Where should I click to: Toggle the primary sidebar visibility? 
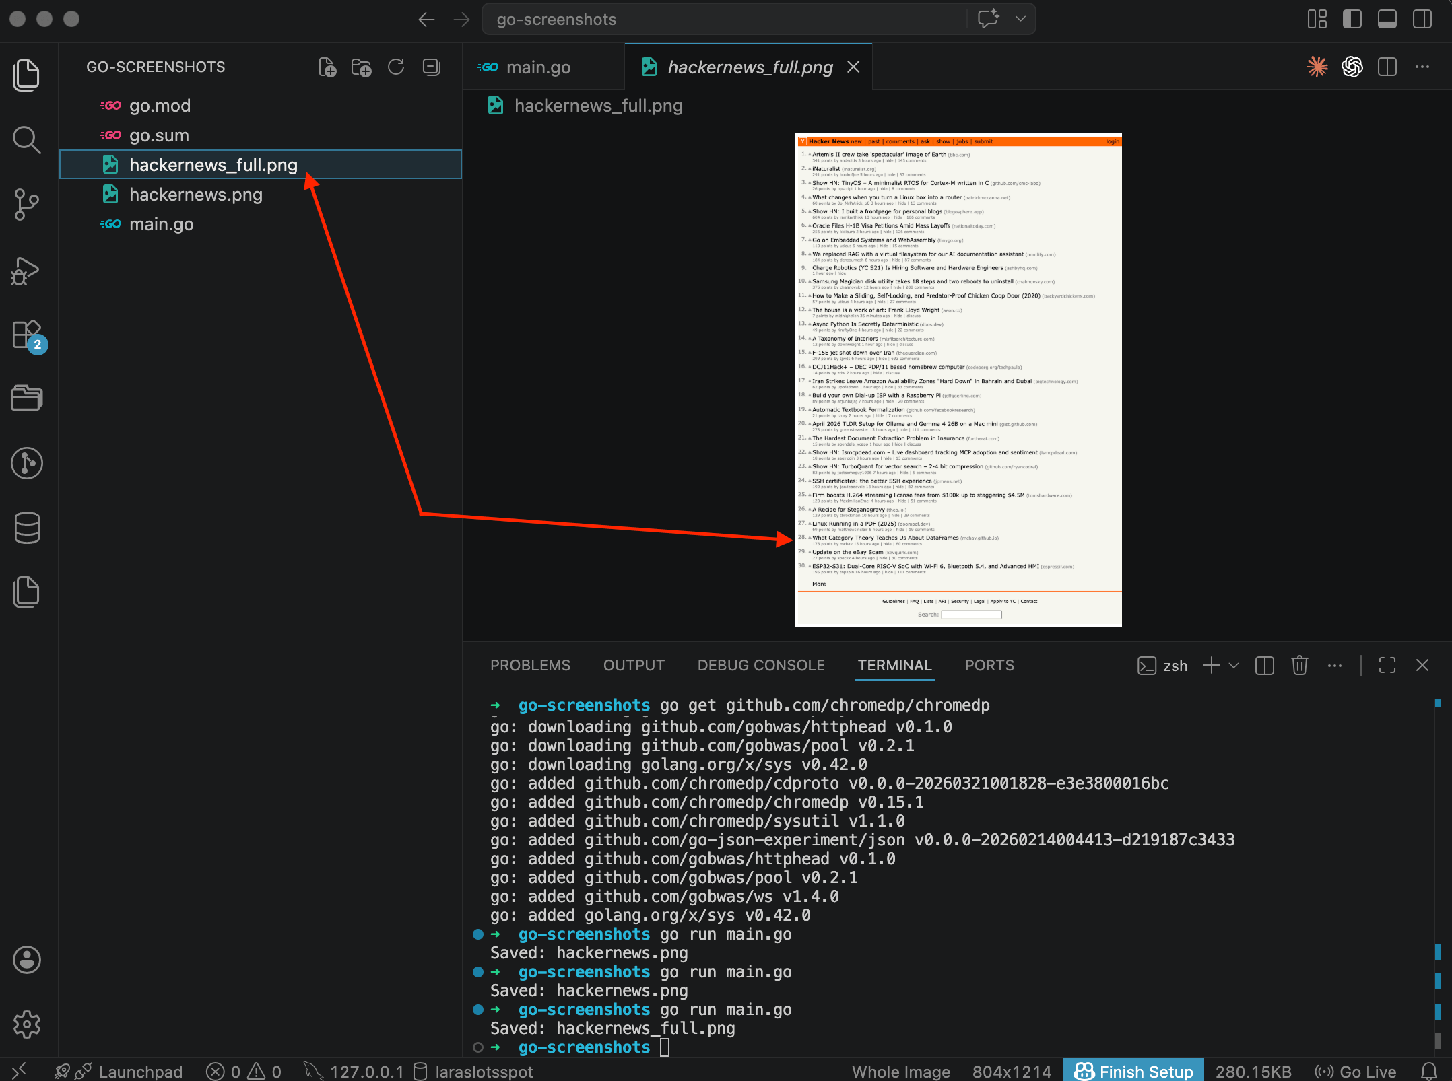1352,19
